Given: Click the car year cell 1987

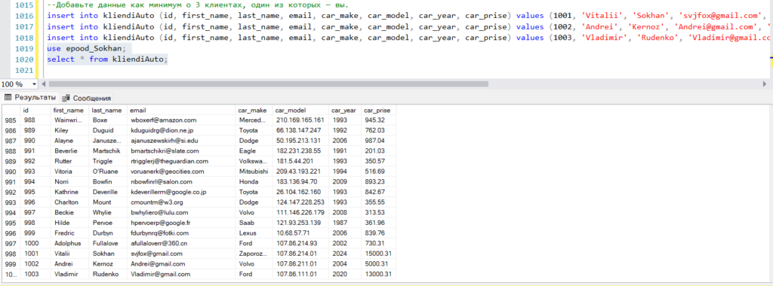Looking at the screenshot, I should (x=344, y=223).
